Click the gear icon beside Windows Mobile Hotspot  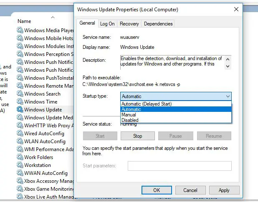coord(20,38)
